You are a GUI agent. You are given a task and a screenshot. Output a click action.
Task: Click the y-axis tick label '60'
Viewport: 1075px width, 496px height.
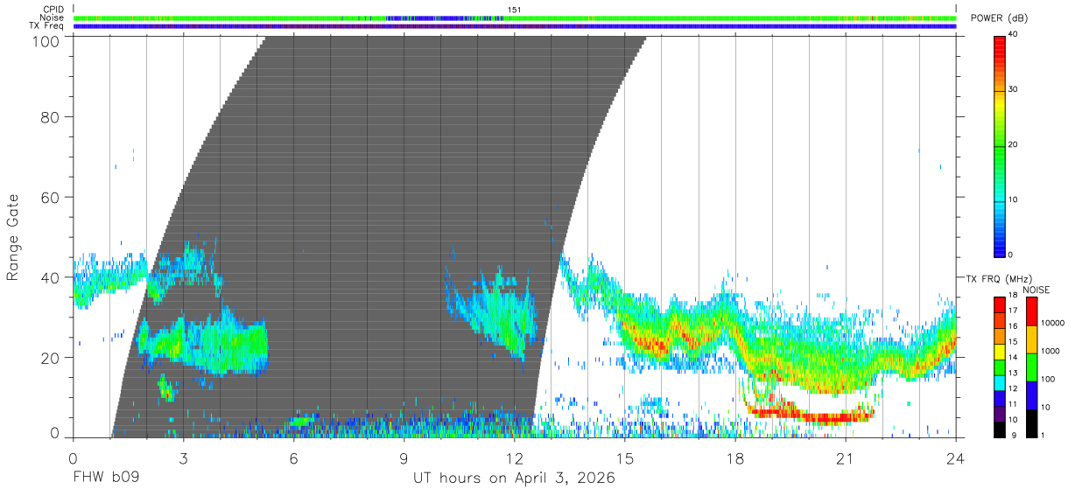click(x=51, y=198)
